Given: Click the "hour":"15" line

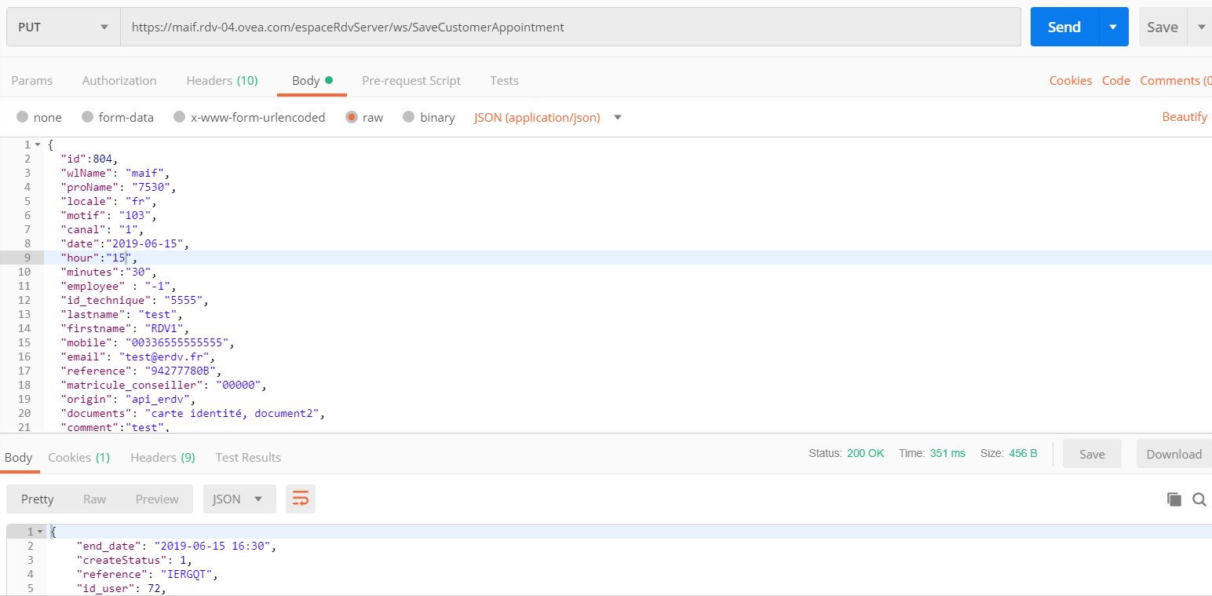Looking at the screenshot, I should pos(99,258).
